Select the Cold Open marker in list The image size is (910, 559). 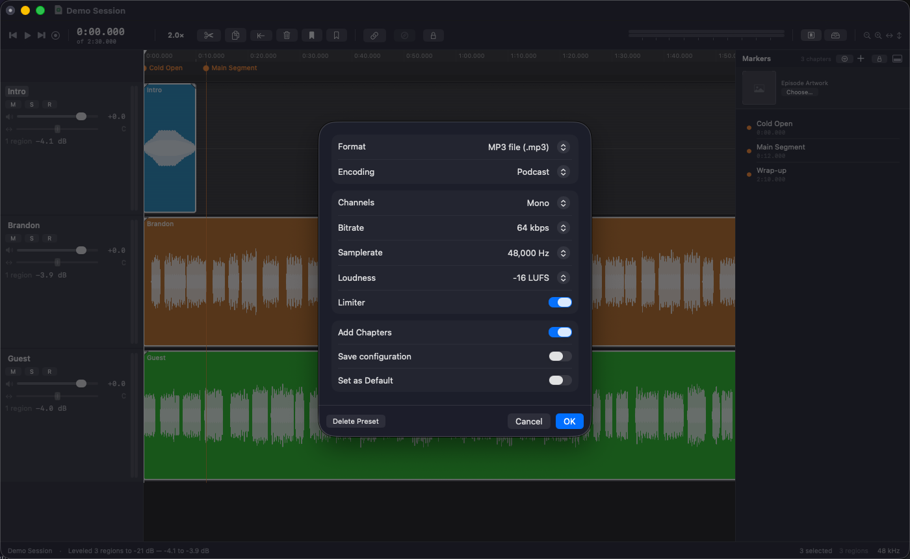(x=824, y=127)
